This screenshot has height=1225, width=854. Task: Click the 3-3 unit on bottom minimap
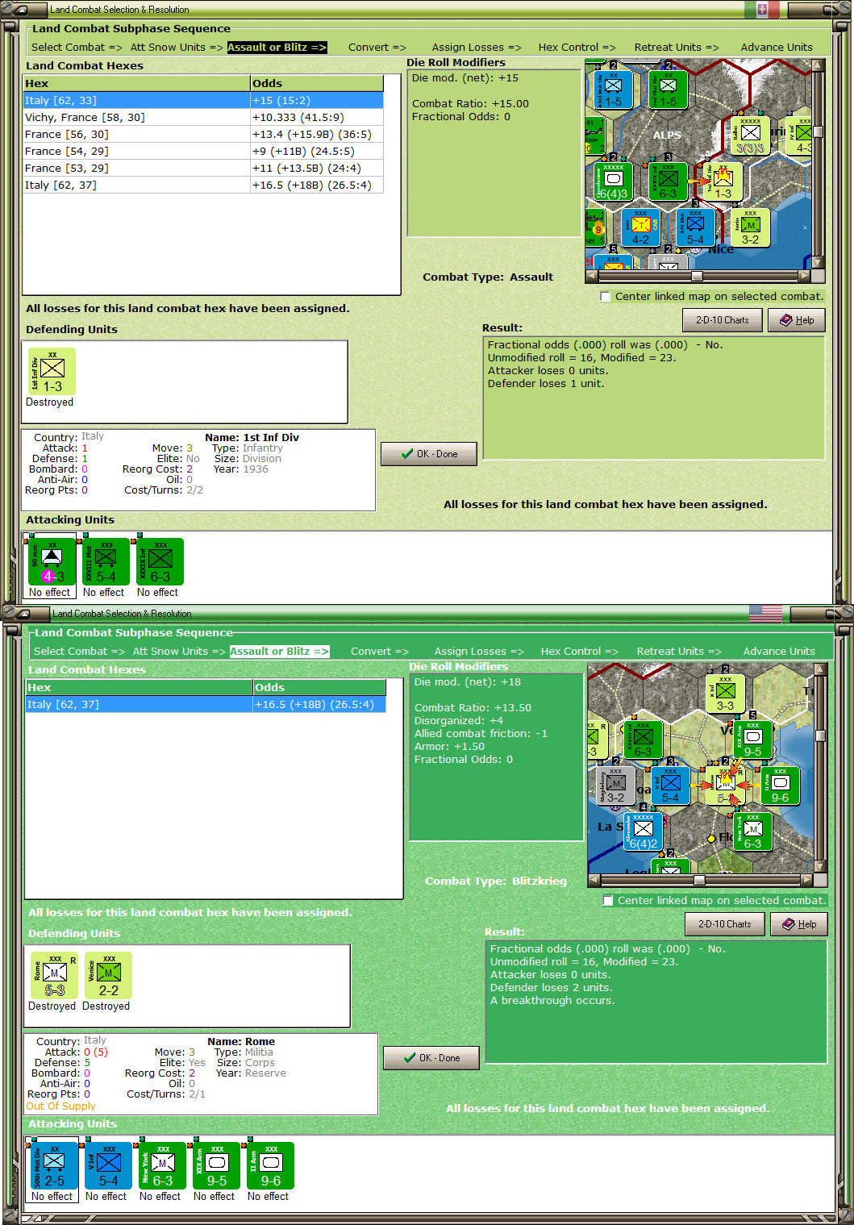click(725, 693)
